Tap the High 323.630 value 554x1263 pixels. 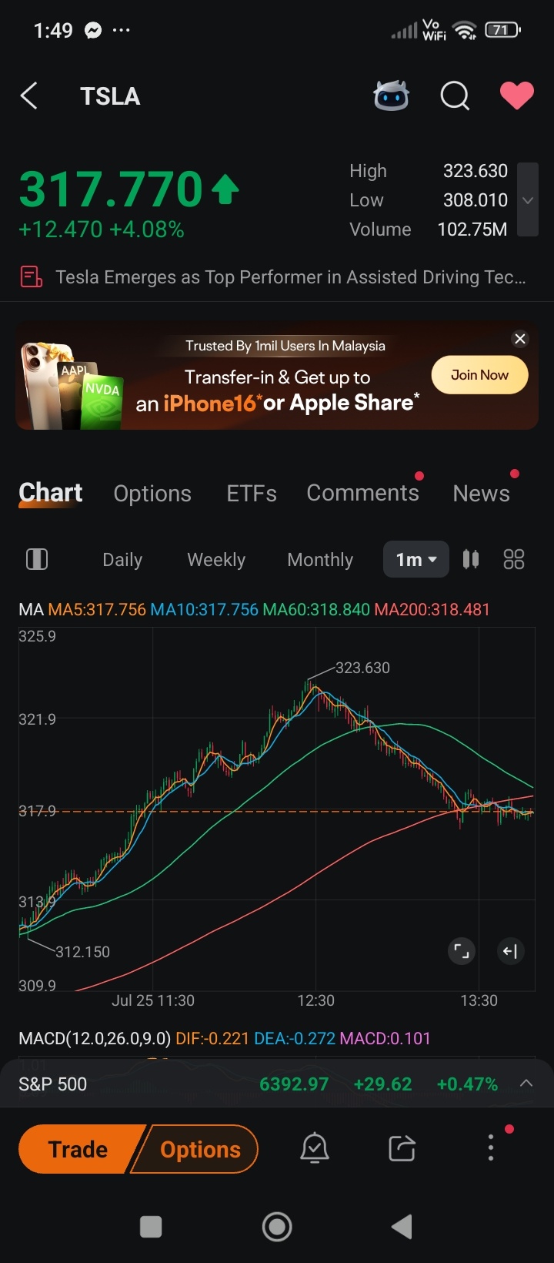[x=475, y=171]
